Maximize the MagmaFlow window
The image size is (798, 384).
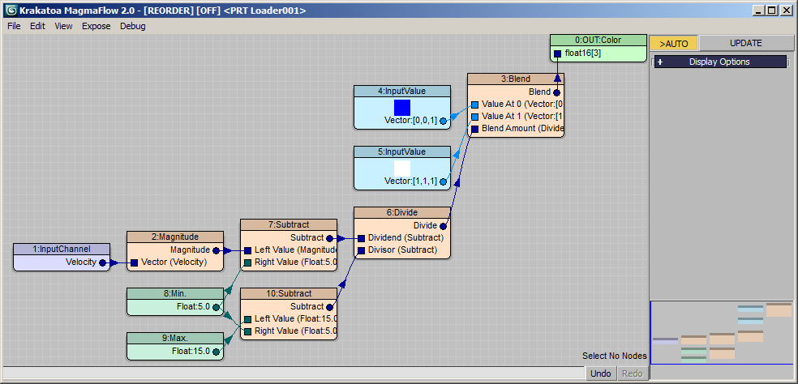pos(771,11)
